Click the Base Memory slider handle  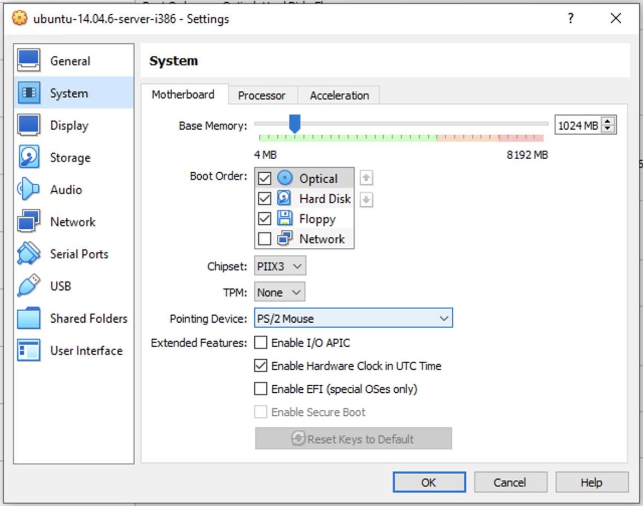tap(295, 124)
